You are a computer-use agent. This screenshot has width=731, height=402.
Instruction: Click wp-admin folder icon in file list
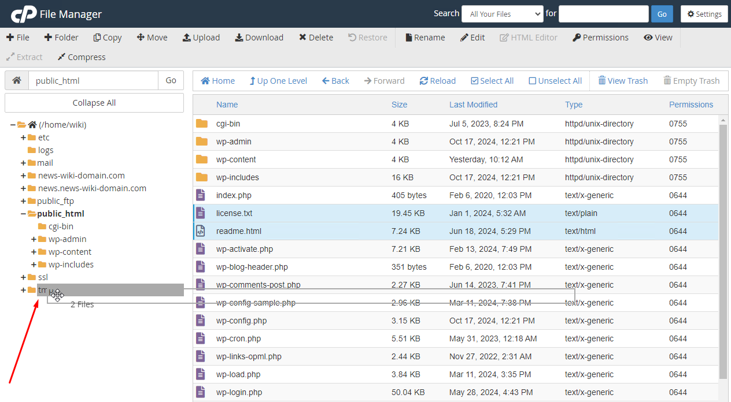click(x=201, y=142)
